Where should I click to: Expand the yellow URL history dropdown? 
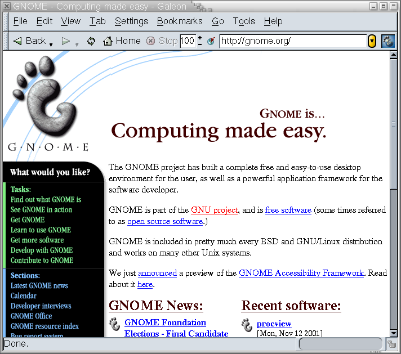tap(372, 41)
